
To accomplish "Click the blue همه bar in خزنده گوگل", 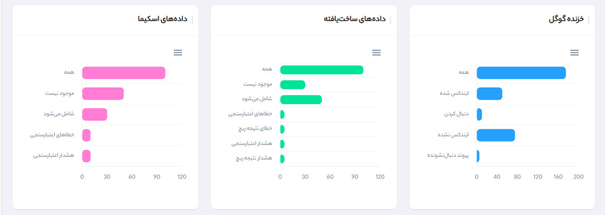I will click(x=521, y=73).
